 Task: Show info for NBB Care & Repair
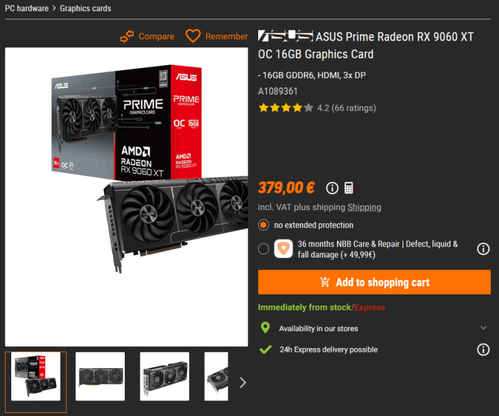[x=483, y=249]
